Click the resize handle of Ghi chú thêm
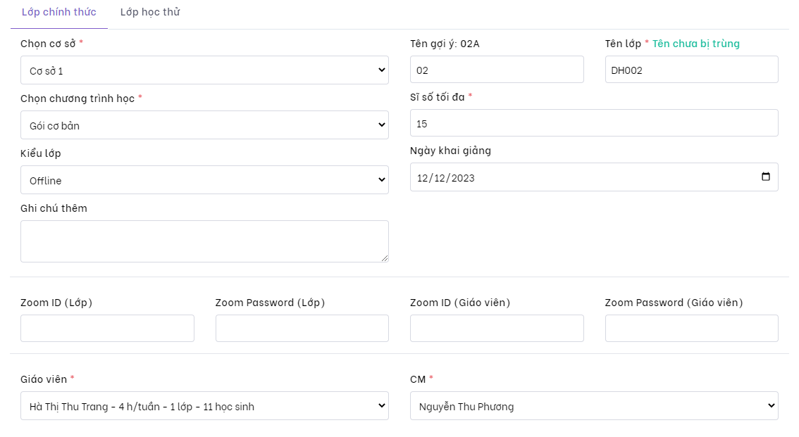Image resolution: width=799 pixels, height=437 pixels. [x=385, y=258]
